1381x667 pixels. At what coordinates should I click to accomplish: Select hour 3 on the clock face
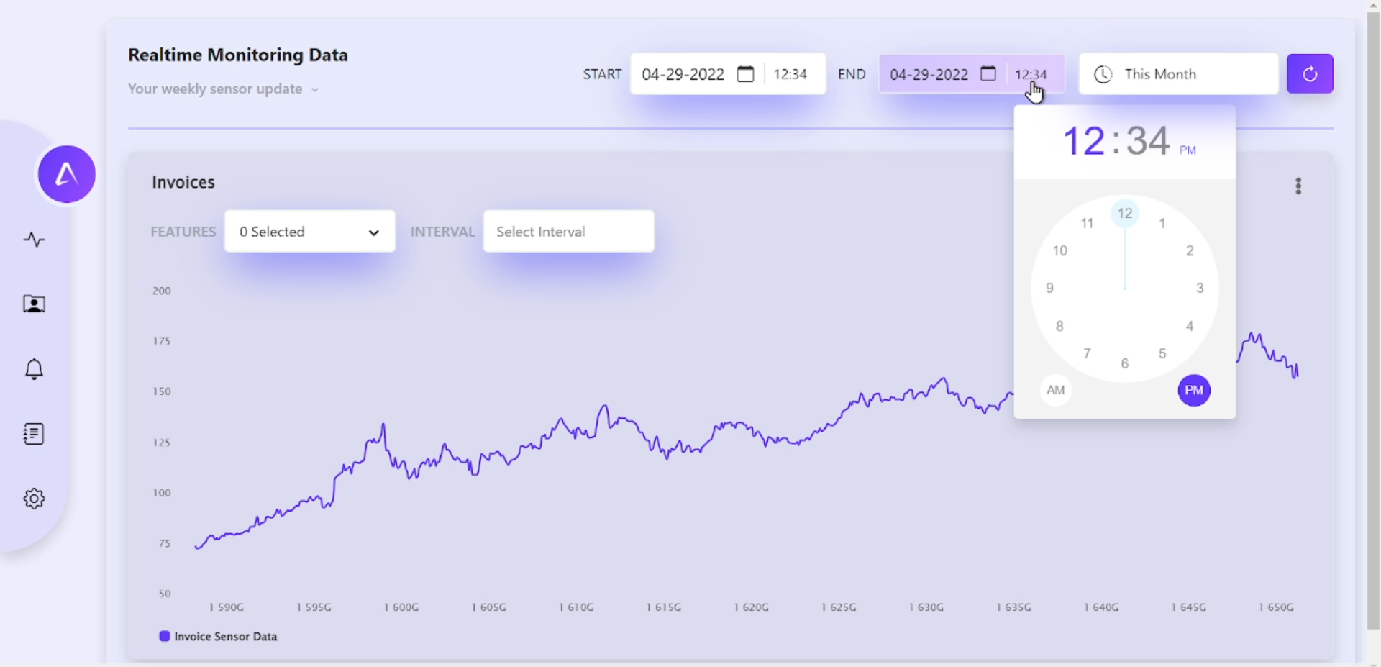pos(1200,288)
